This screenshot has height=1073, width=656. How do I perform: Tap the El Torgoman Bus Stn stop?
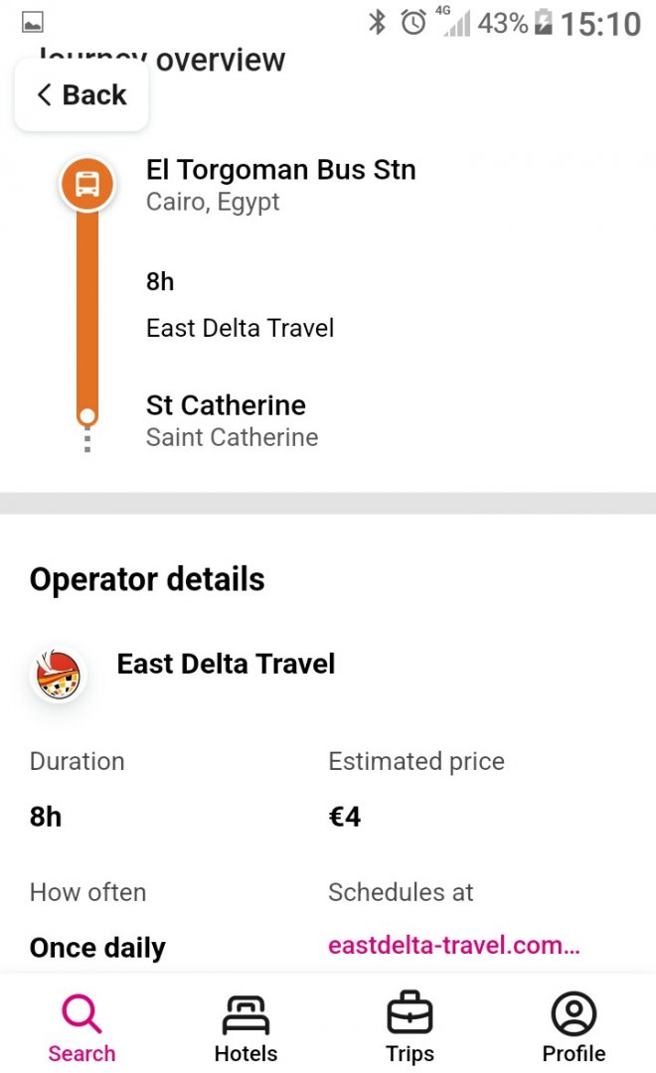pos(280,170)
